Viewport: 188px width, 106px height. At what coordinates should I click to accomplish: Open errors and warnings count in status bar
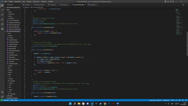6,100
